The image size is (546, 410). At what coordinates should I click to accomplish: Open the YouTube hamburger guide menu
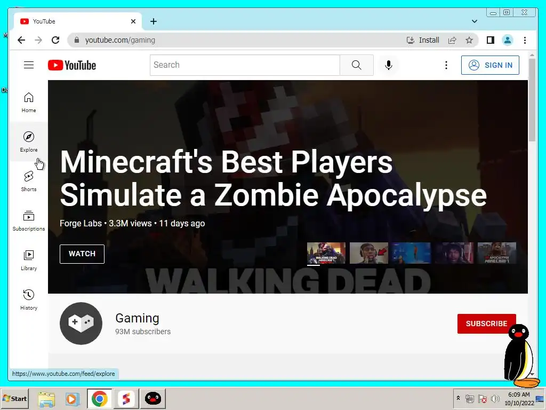[29, 65]
